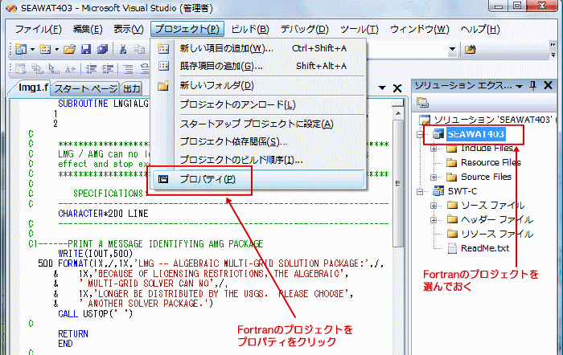Click the editor scrollbar up arrow
Image resolution: width=563 pixels, height=355 pixels.
click(x=398, y=113)
